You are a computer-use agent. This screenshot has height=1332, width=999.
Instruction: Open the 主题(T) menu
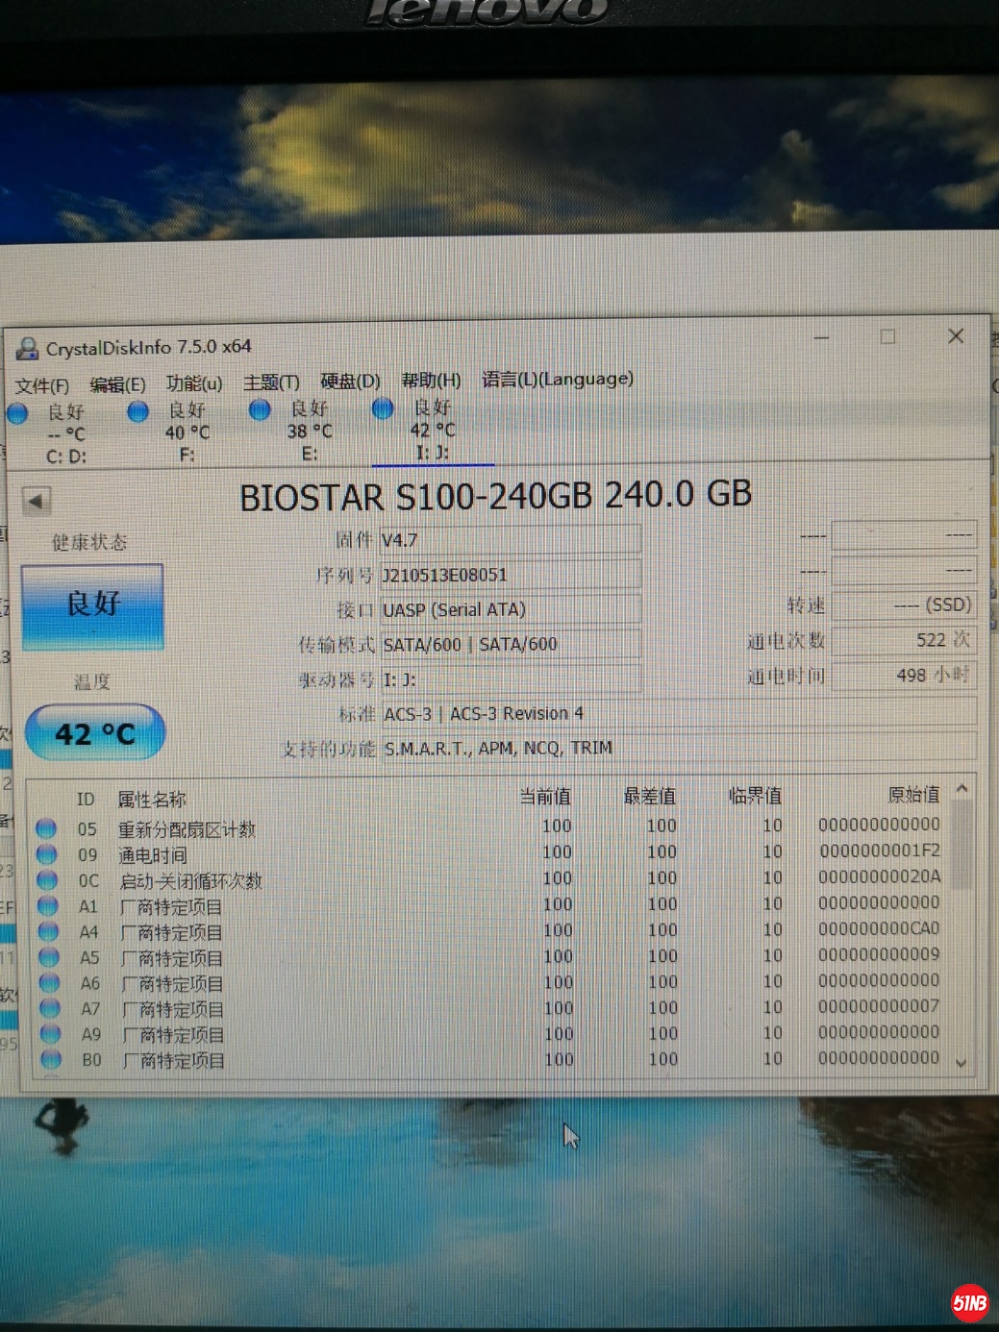pos(271,382)
